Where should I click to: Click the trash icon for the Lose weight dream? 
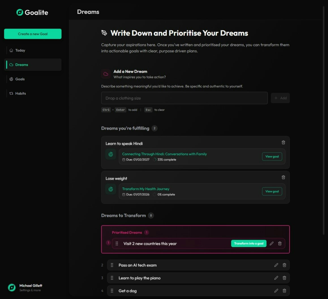click(x=283, y=177)
